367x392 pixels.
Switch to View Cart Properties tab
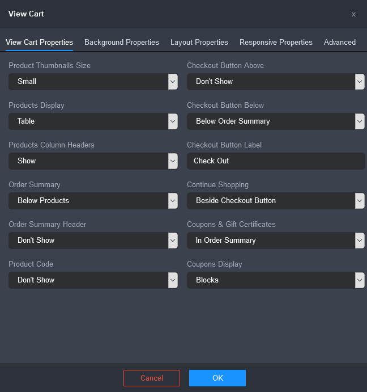coord(39,42)
